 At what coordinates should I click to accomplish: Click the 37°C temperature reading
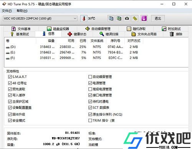coord(91,18)
